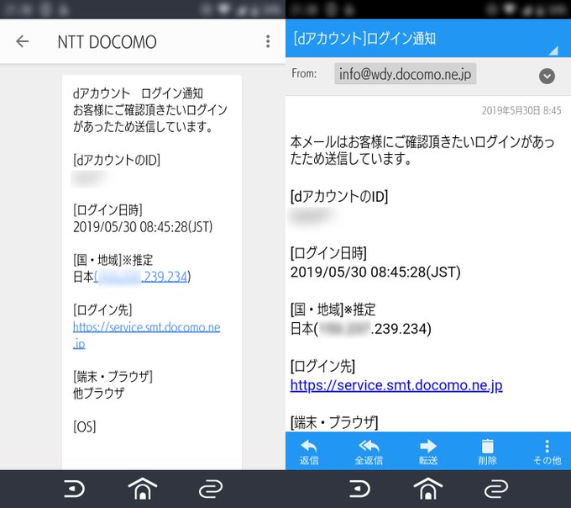Expand sender details with the From chevron
This screenshot has width=571, height=508.
547,77
